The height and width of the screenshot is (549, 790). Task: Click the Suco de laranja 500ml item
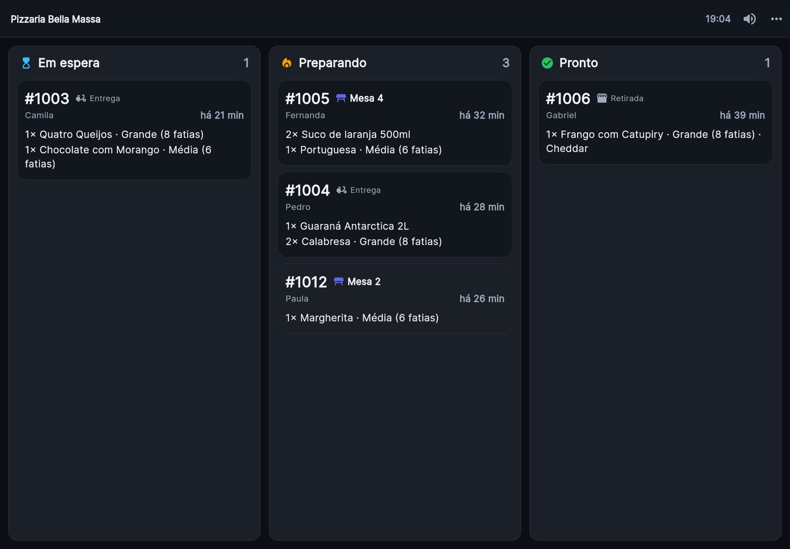click(x=348, y=134)
